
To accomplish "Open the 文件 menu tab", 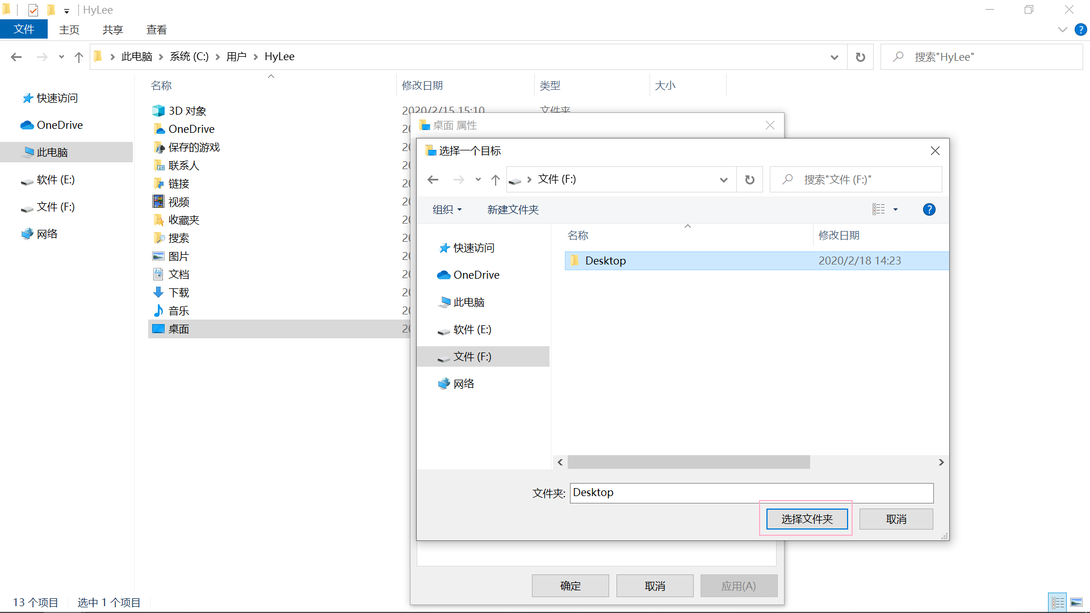I will pyautogui.click(x=24, y=30).
